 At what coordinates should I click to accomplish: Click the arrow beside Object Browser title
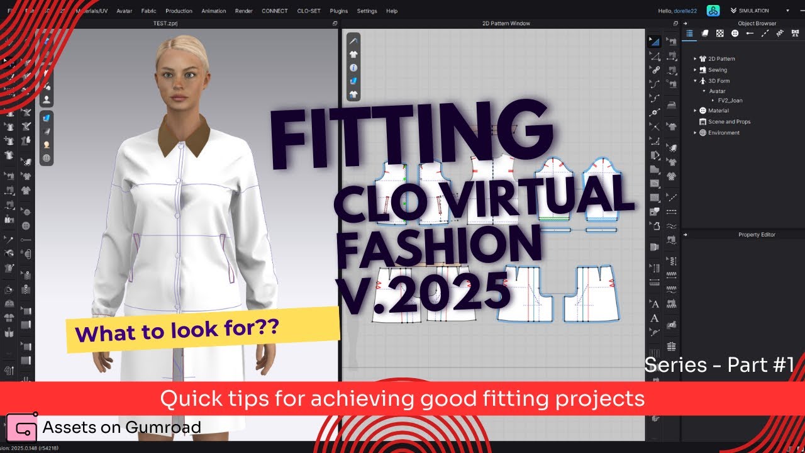point(686,23)
